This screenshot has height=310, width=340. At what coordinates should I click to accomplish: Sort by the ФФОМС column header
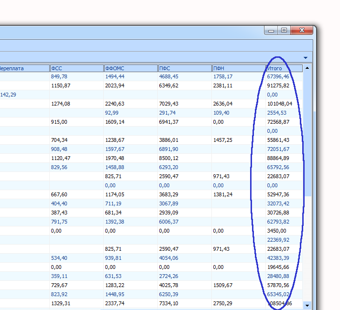point(131,68)
